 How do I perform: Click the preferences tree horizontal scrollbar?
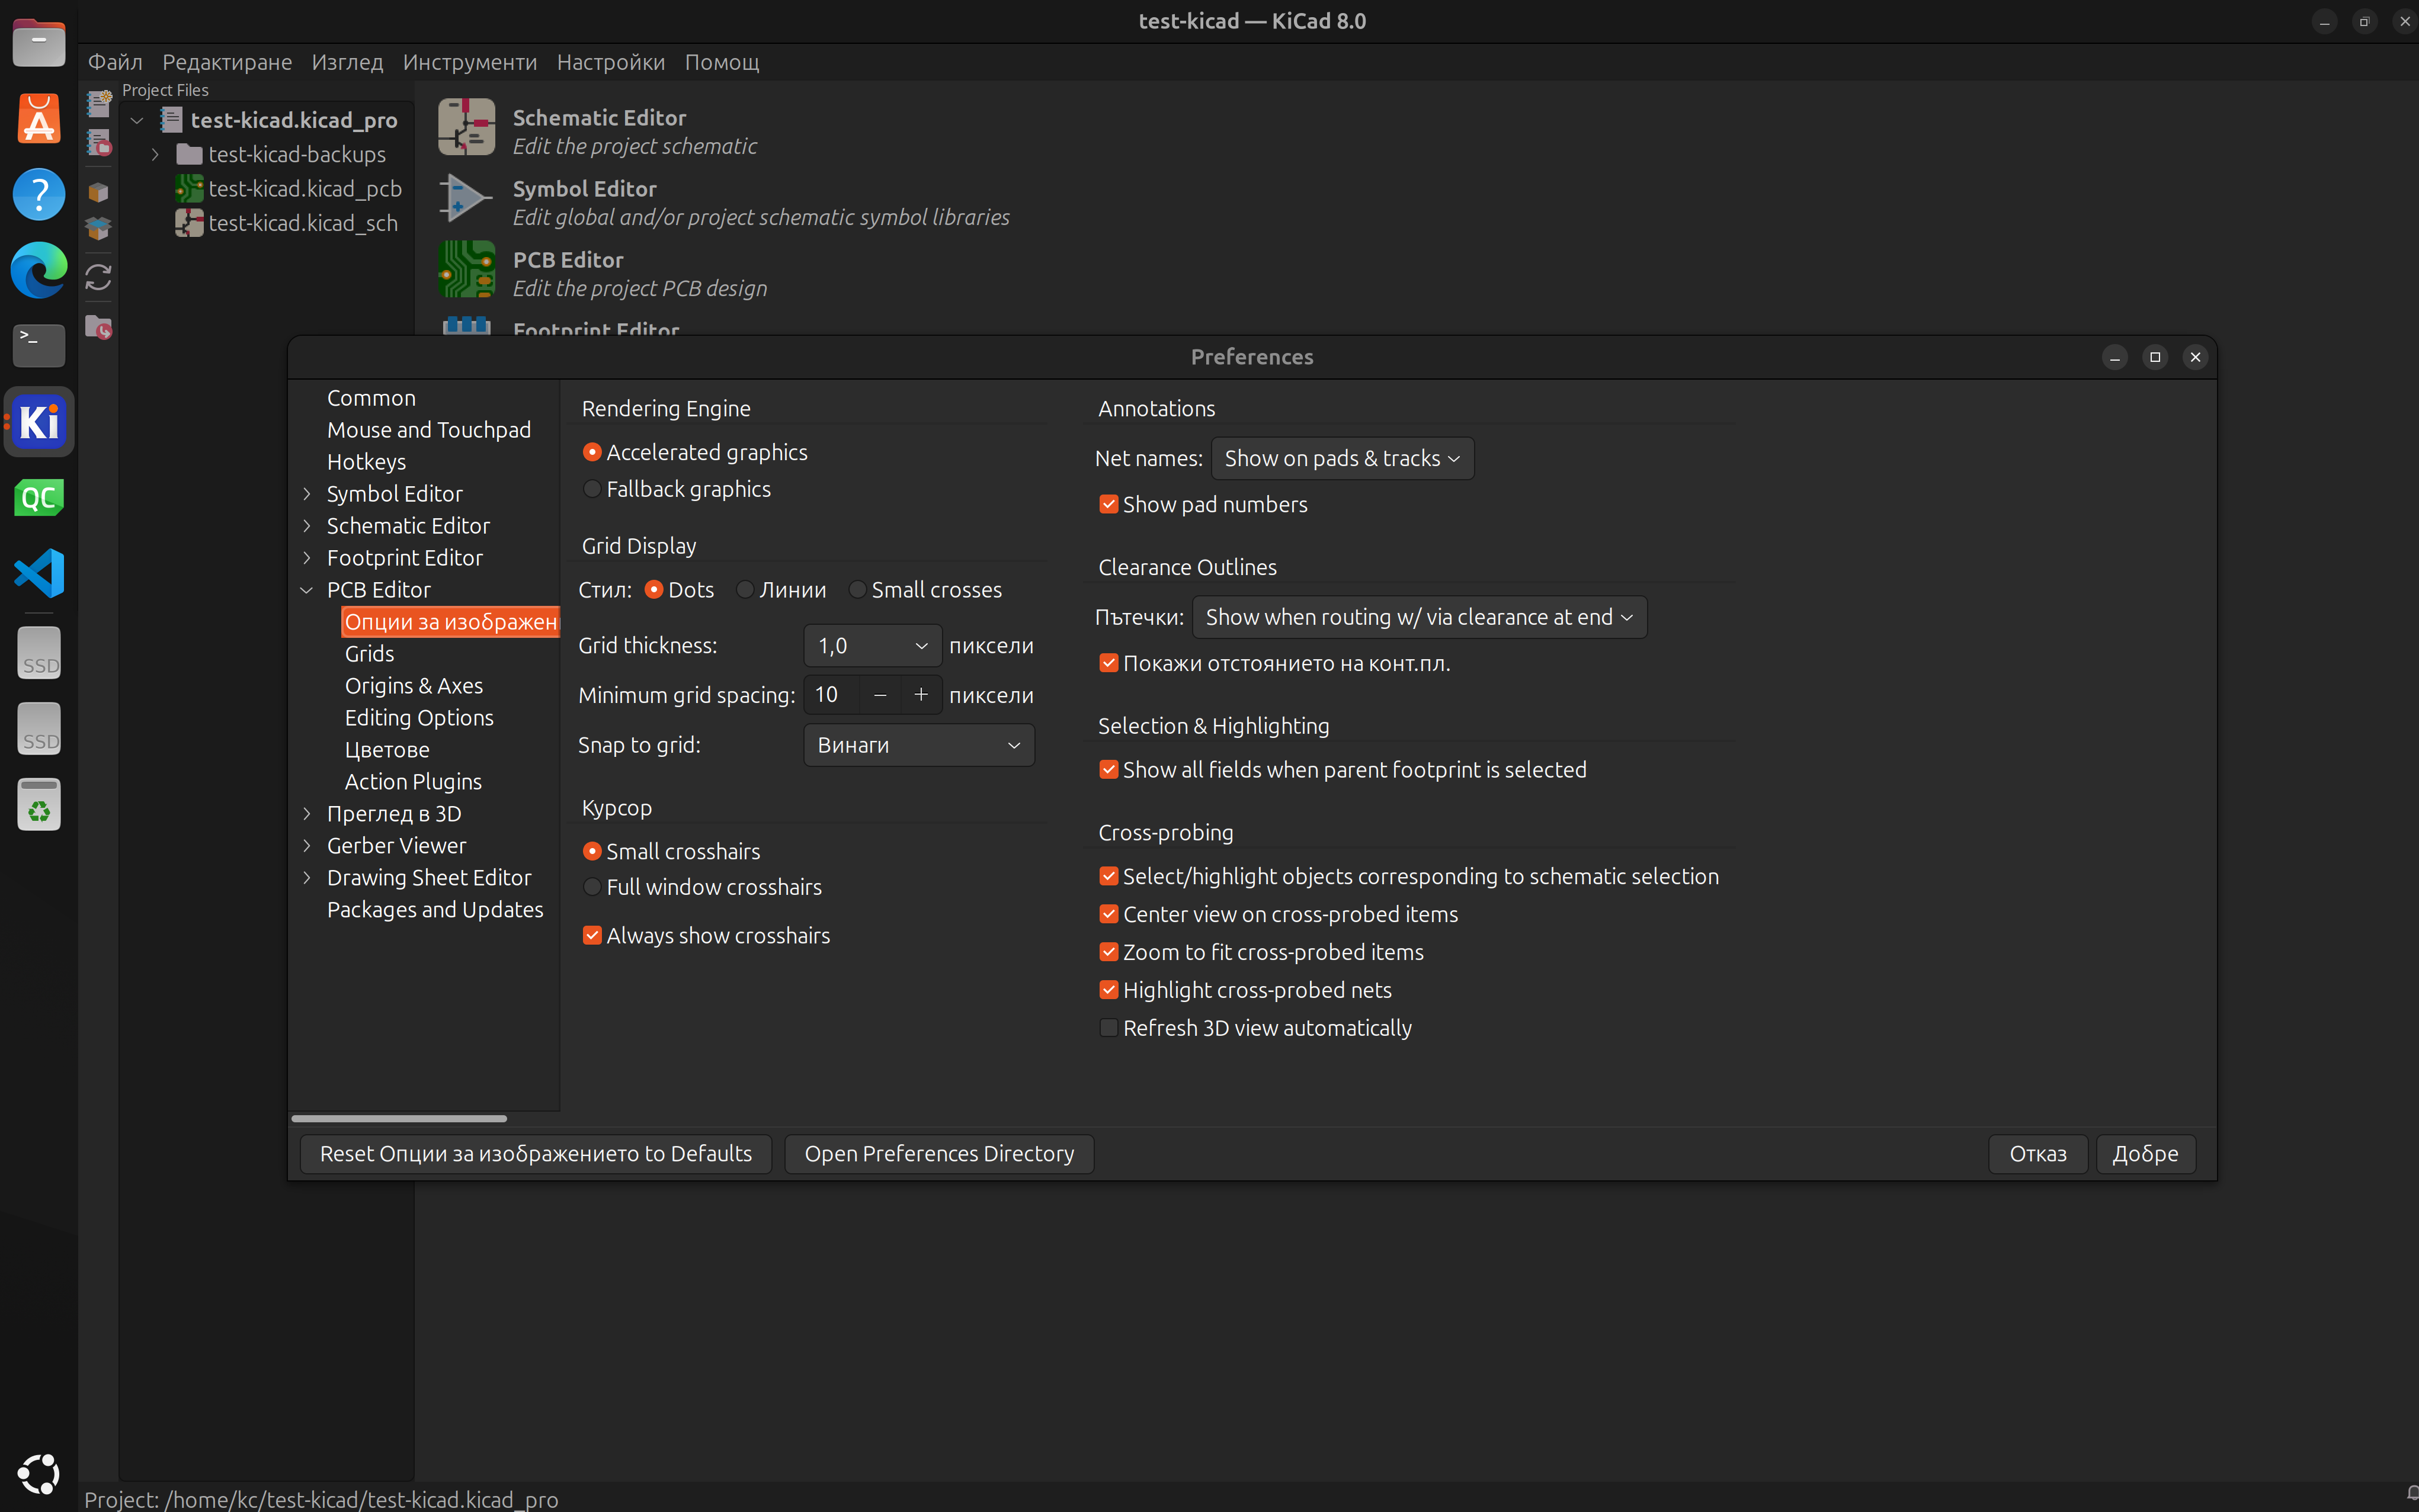click(399, 1118)
